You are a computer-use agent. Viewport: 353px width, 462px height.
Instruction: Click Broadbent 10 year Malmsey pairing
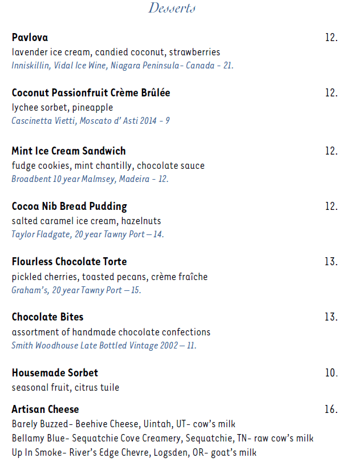[x=90, y=179]
